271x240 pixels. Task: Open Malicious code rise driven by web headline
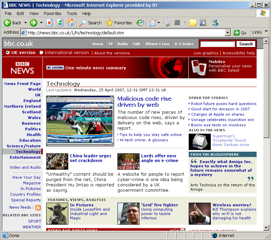coord(144,102)
